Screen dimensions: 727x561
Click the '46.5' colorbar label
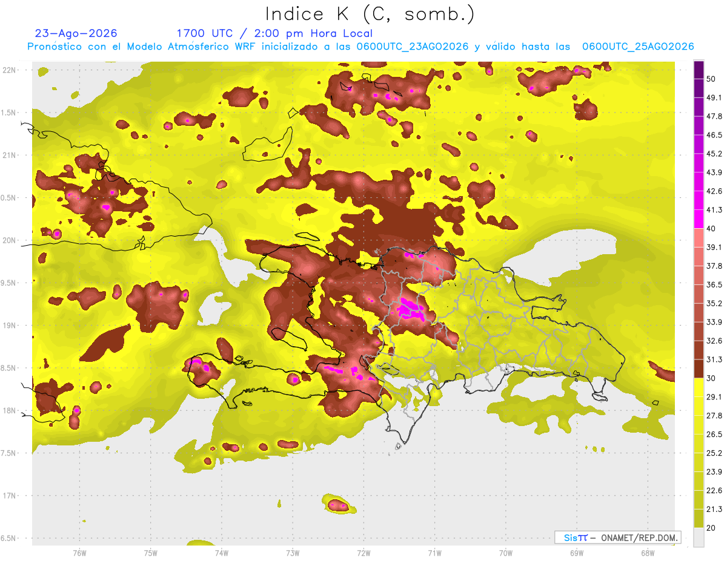pos(714,135)
